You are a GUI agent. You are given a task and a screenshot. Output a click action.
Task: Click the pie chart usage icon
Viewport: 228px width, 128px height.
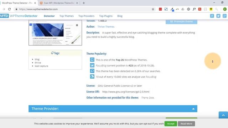(92, 76)
